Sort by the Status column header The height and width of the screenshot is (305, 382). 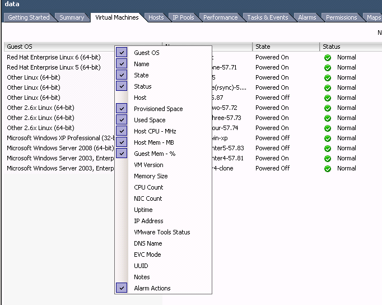(x=351, y=47)
